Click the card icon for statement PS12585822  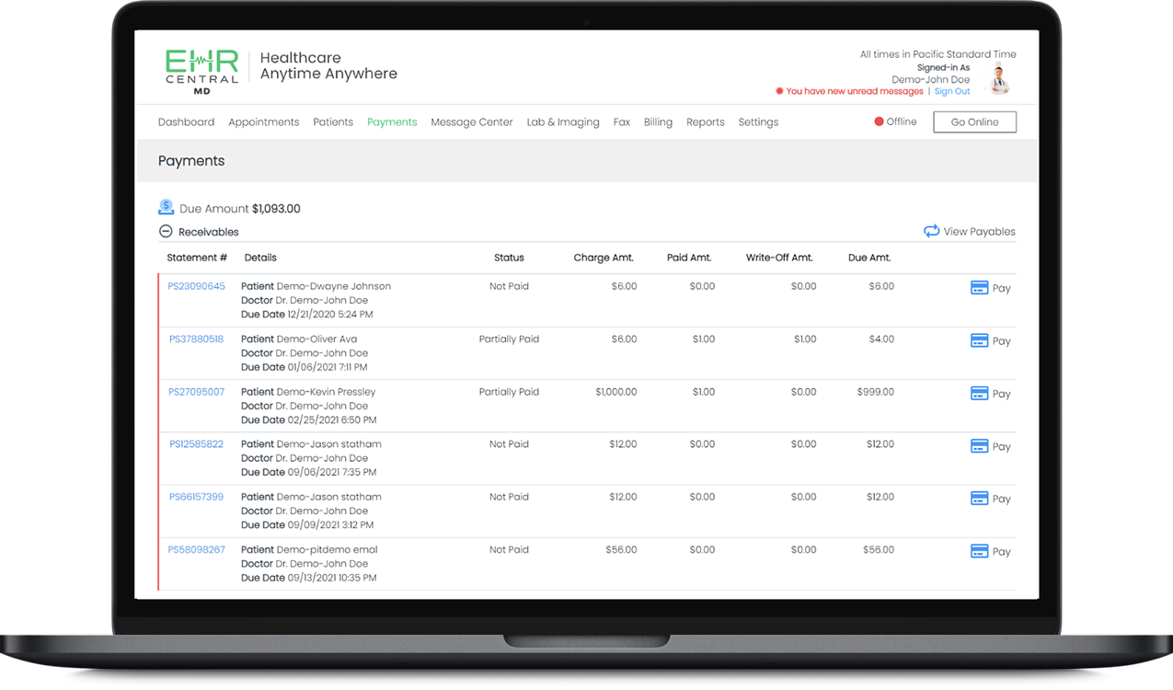979,446
